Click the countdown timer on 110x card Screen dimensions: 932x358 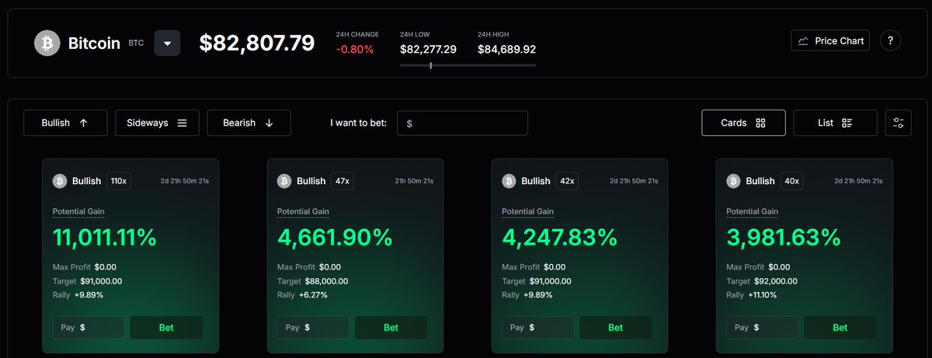[x=185, y=181]
